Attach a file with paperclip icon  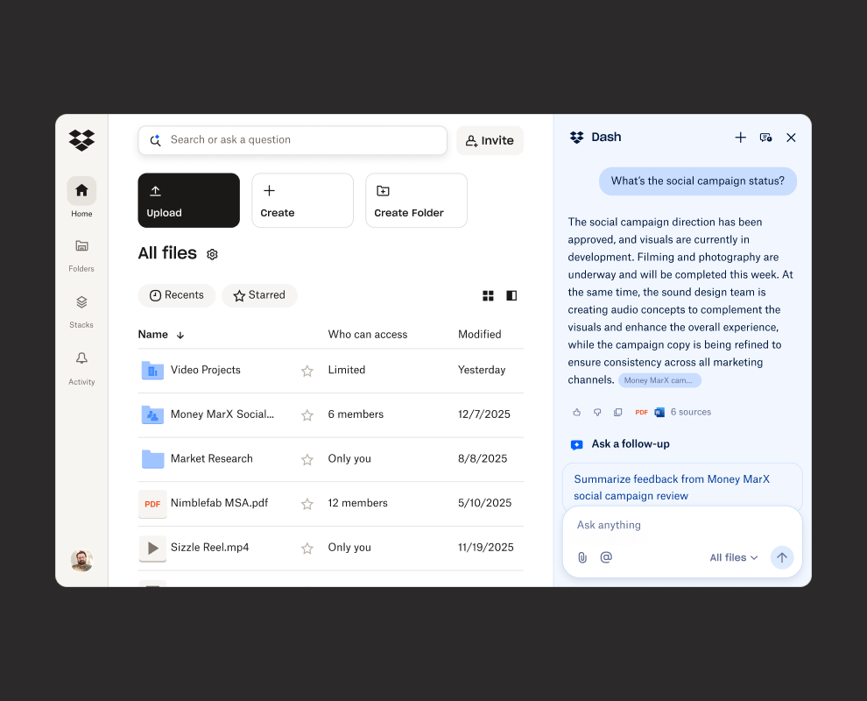[x=582, y=557]
